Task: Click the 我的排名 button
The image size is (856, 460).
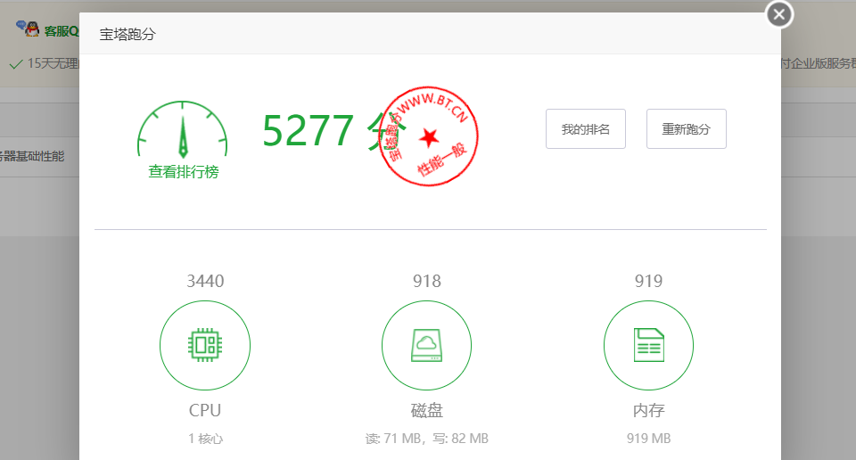Action: pos(585,128)
